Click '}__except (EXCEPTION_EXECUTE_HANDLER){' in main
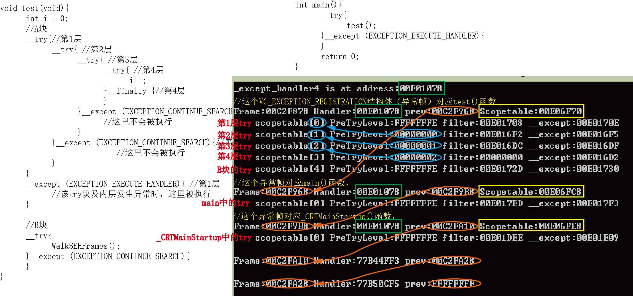This screenshot has height=296, width=633. (403, 36)
